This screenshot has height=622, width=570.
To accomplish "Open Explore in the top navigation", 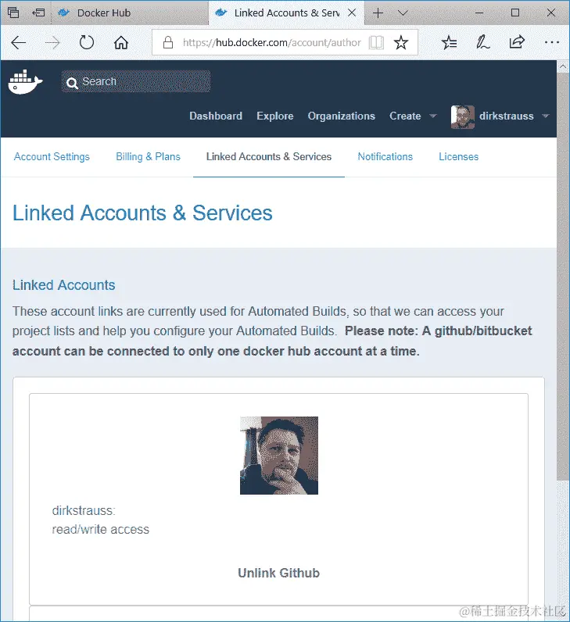I will pyautogui.click(x=274, y=116).
